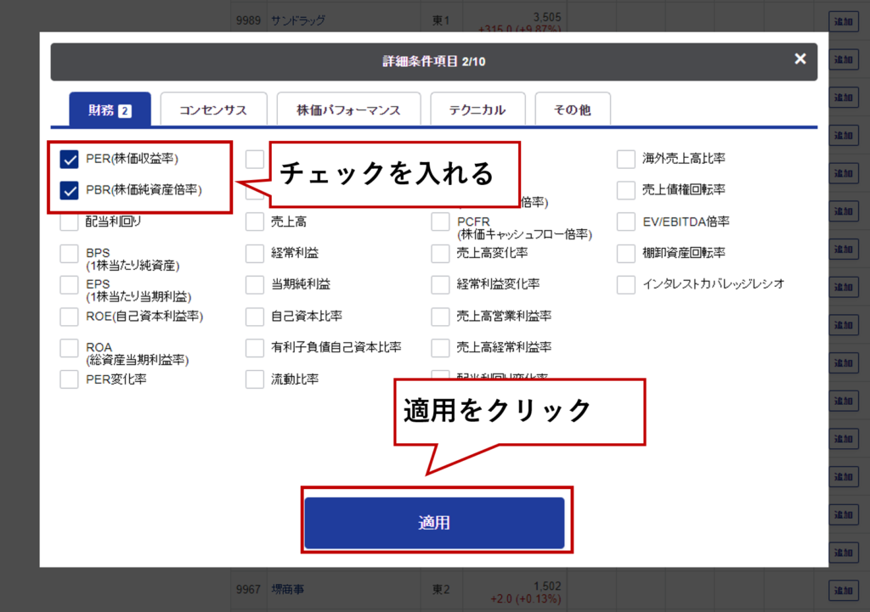Tick the 売上高営業利益率 checkbox
870x612 pixels.
pyautogui.click(x=440, y=317)
